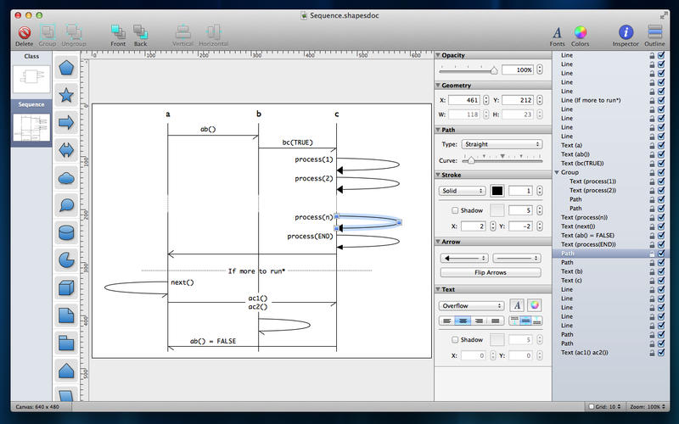The width and height of the screenshot is (679, 424).
Task: Toggle the Inspector panel
Action: coord(626,32)
